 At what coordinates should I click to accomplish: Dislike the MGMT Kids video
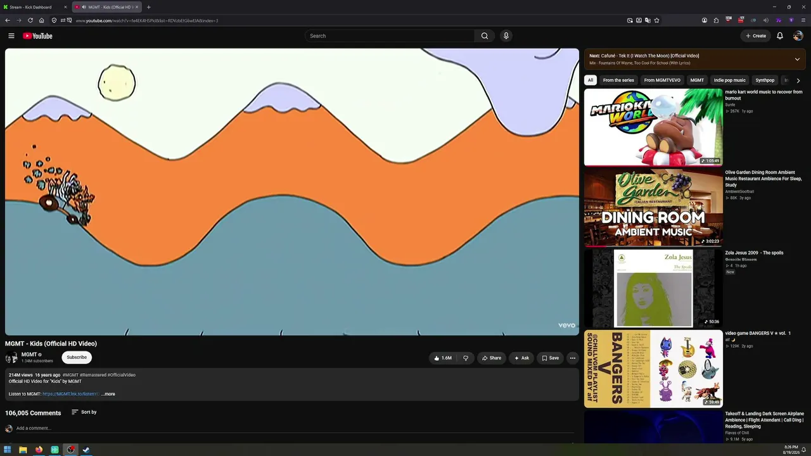tap(466, 358)
